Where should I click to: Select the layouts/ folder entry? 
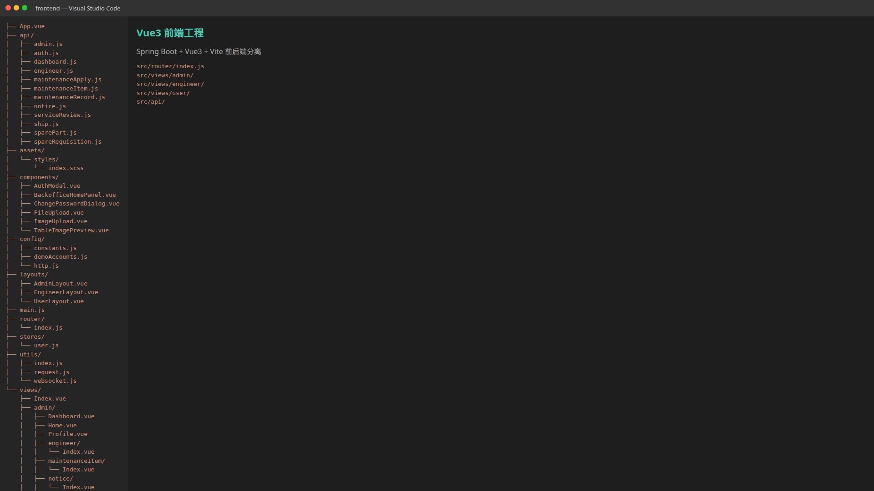pos(34,275)
